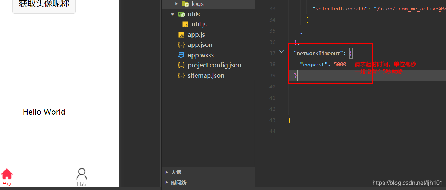446x190 pixels.
Task: Click the closing brace on line 43
Action: (x=289, y=120)
